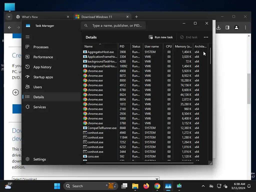The height and width of the screenshot is (192, 256).
Task: Click the CompatTelRunner.exe process icon
Action: (85, 128)
